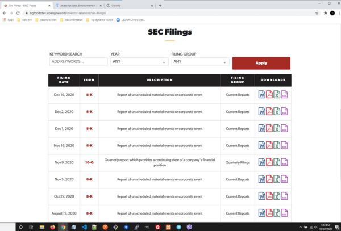Open the second screen bookmarks folder
Image resolution: width=341 pixels, height=231 pixels.
pos(46,20)
